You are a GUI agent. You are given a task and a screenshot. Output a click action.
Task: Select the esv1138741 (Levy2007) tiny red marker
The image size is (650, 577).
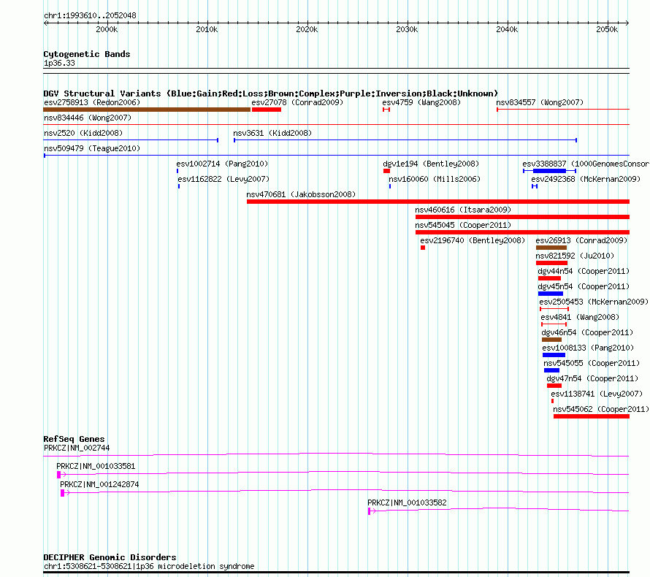click(x=552, y=401)
